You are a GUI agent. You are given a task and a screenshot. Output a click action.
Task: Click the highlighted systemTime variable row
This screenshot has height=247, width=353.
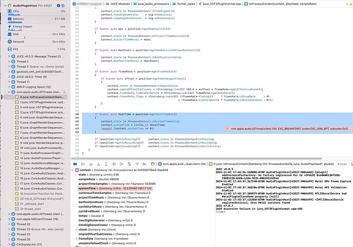115,188
